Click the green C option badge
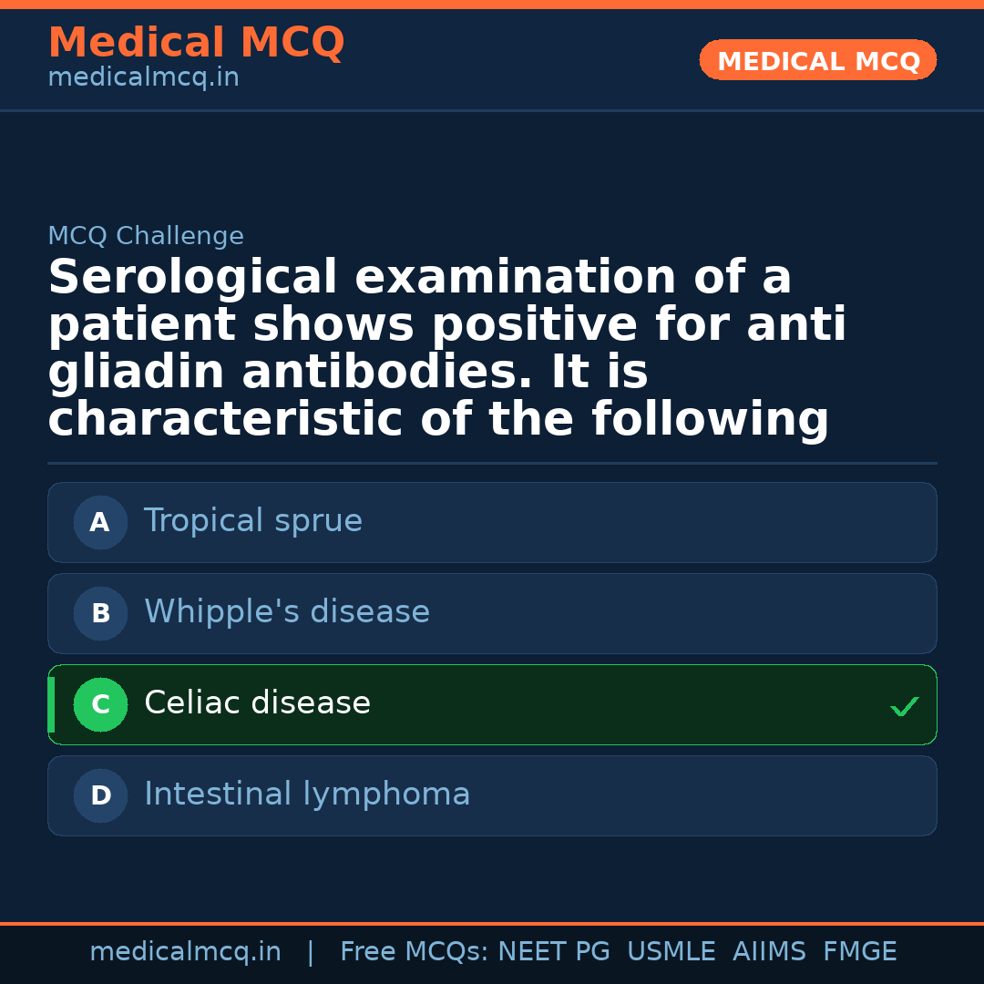984x984 pixels. click(100, 704)
